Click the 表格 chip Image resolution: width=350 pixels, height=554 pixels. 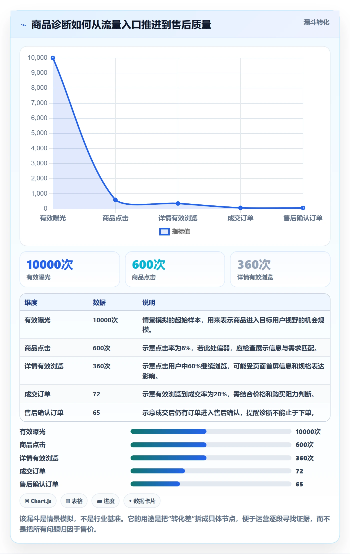[74, 501]
